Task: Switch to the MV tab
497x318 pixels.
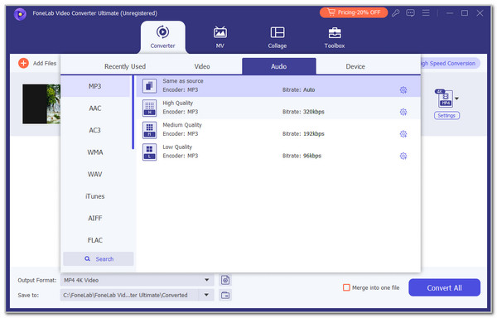Action: [x=220, y=36]
